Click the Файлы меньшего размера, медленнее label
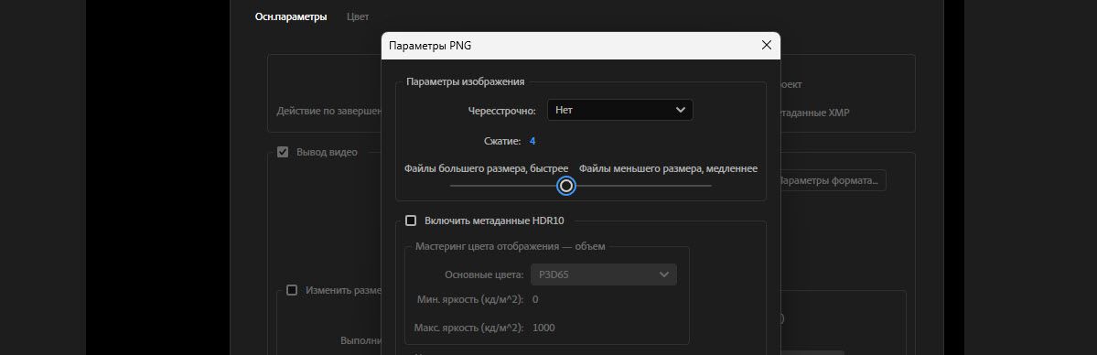1097x355 pixels. [x=668, y=168]
